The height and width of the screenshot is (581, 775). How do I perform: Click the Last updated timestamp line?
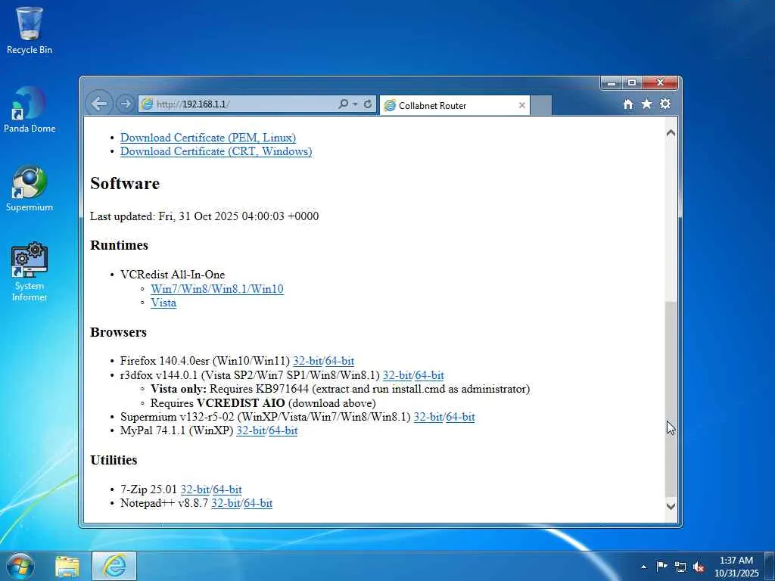click(204, 216)
